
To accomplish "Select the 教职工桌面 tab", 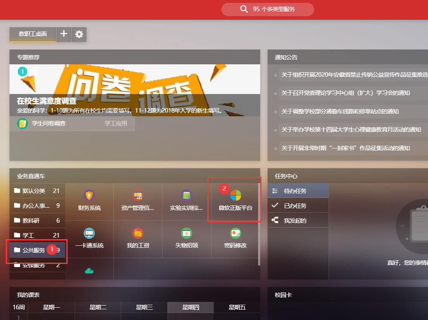I will pyautogui.click(x=33, y=34).
